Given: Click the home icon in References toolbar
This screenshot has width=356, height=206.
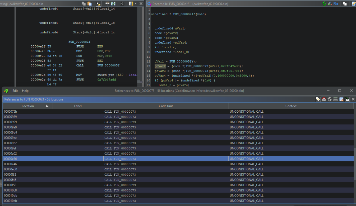Looking at the screenshot, I should tap(324, 99).
